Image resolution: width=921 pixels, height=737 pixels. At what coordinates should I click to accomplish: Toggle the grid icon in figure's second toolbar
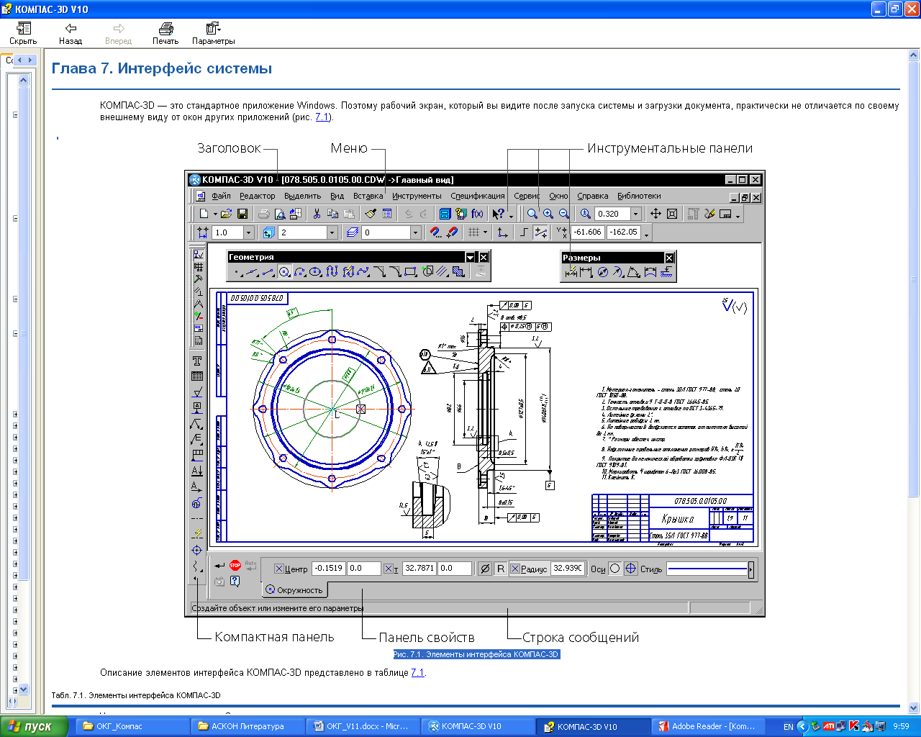(473, 232)
